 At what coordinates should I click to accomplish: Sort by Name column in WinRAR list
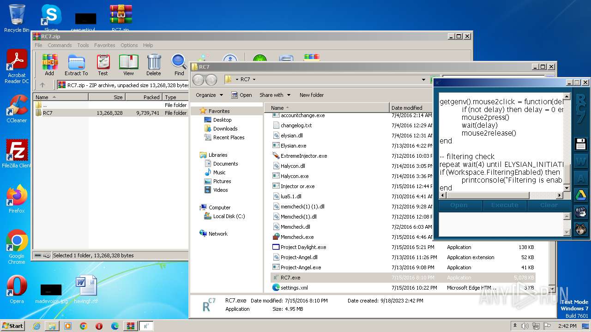(x=60, y=97)
